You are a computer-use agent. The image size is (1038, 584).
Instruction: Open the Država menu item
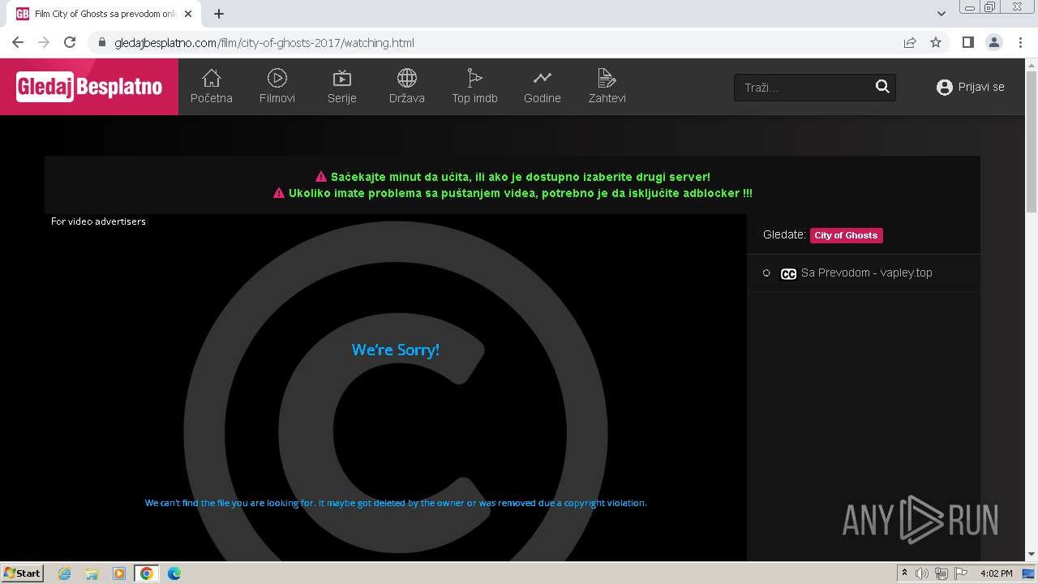(x=407, y=87)
